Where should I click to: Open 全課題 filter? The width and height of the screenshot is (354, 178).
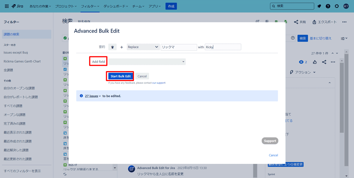click(x=8, y=70)
